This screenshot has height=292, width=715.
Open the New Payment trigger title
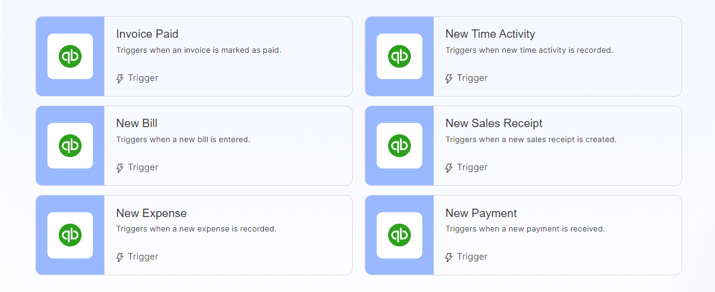click(481, 213)
